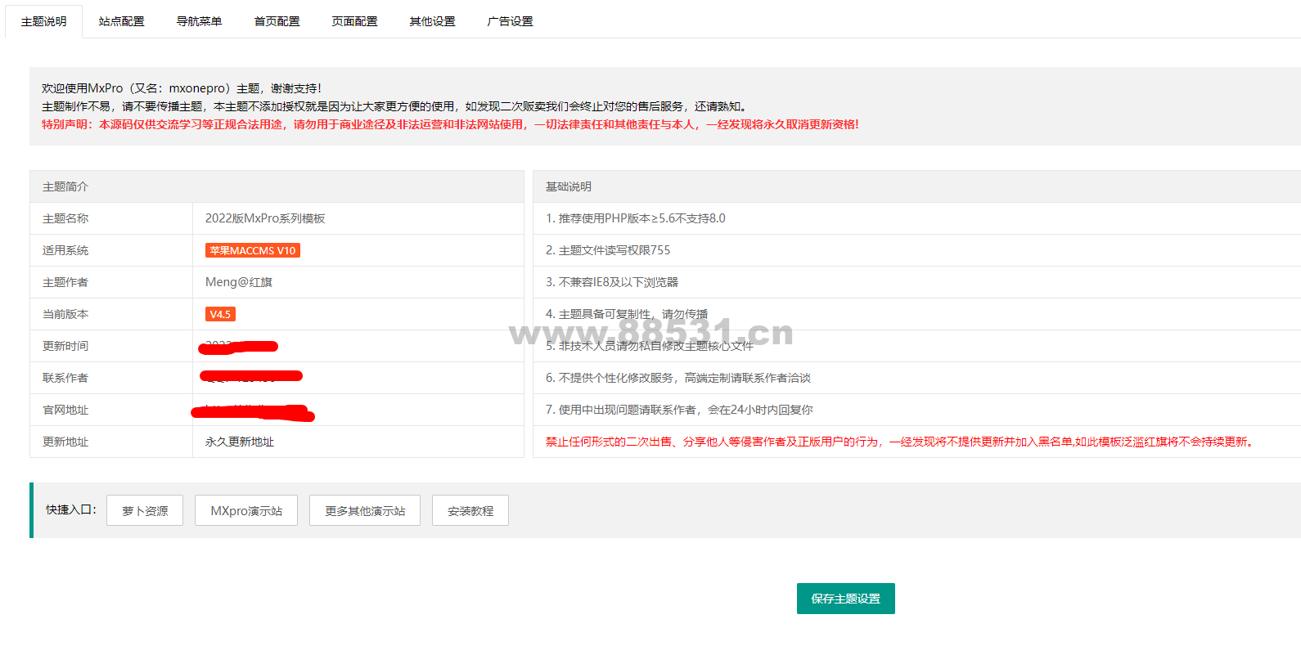Screen dimensions: 1301x664
Task: Click the 永久更新地址 link
Action: pyautogui.click(x=240, y=442)
